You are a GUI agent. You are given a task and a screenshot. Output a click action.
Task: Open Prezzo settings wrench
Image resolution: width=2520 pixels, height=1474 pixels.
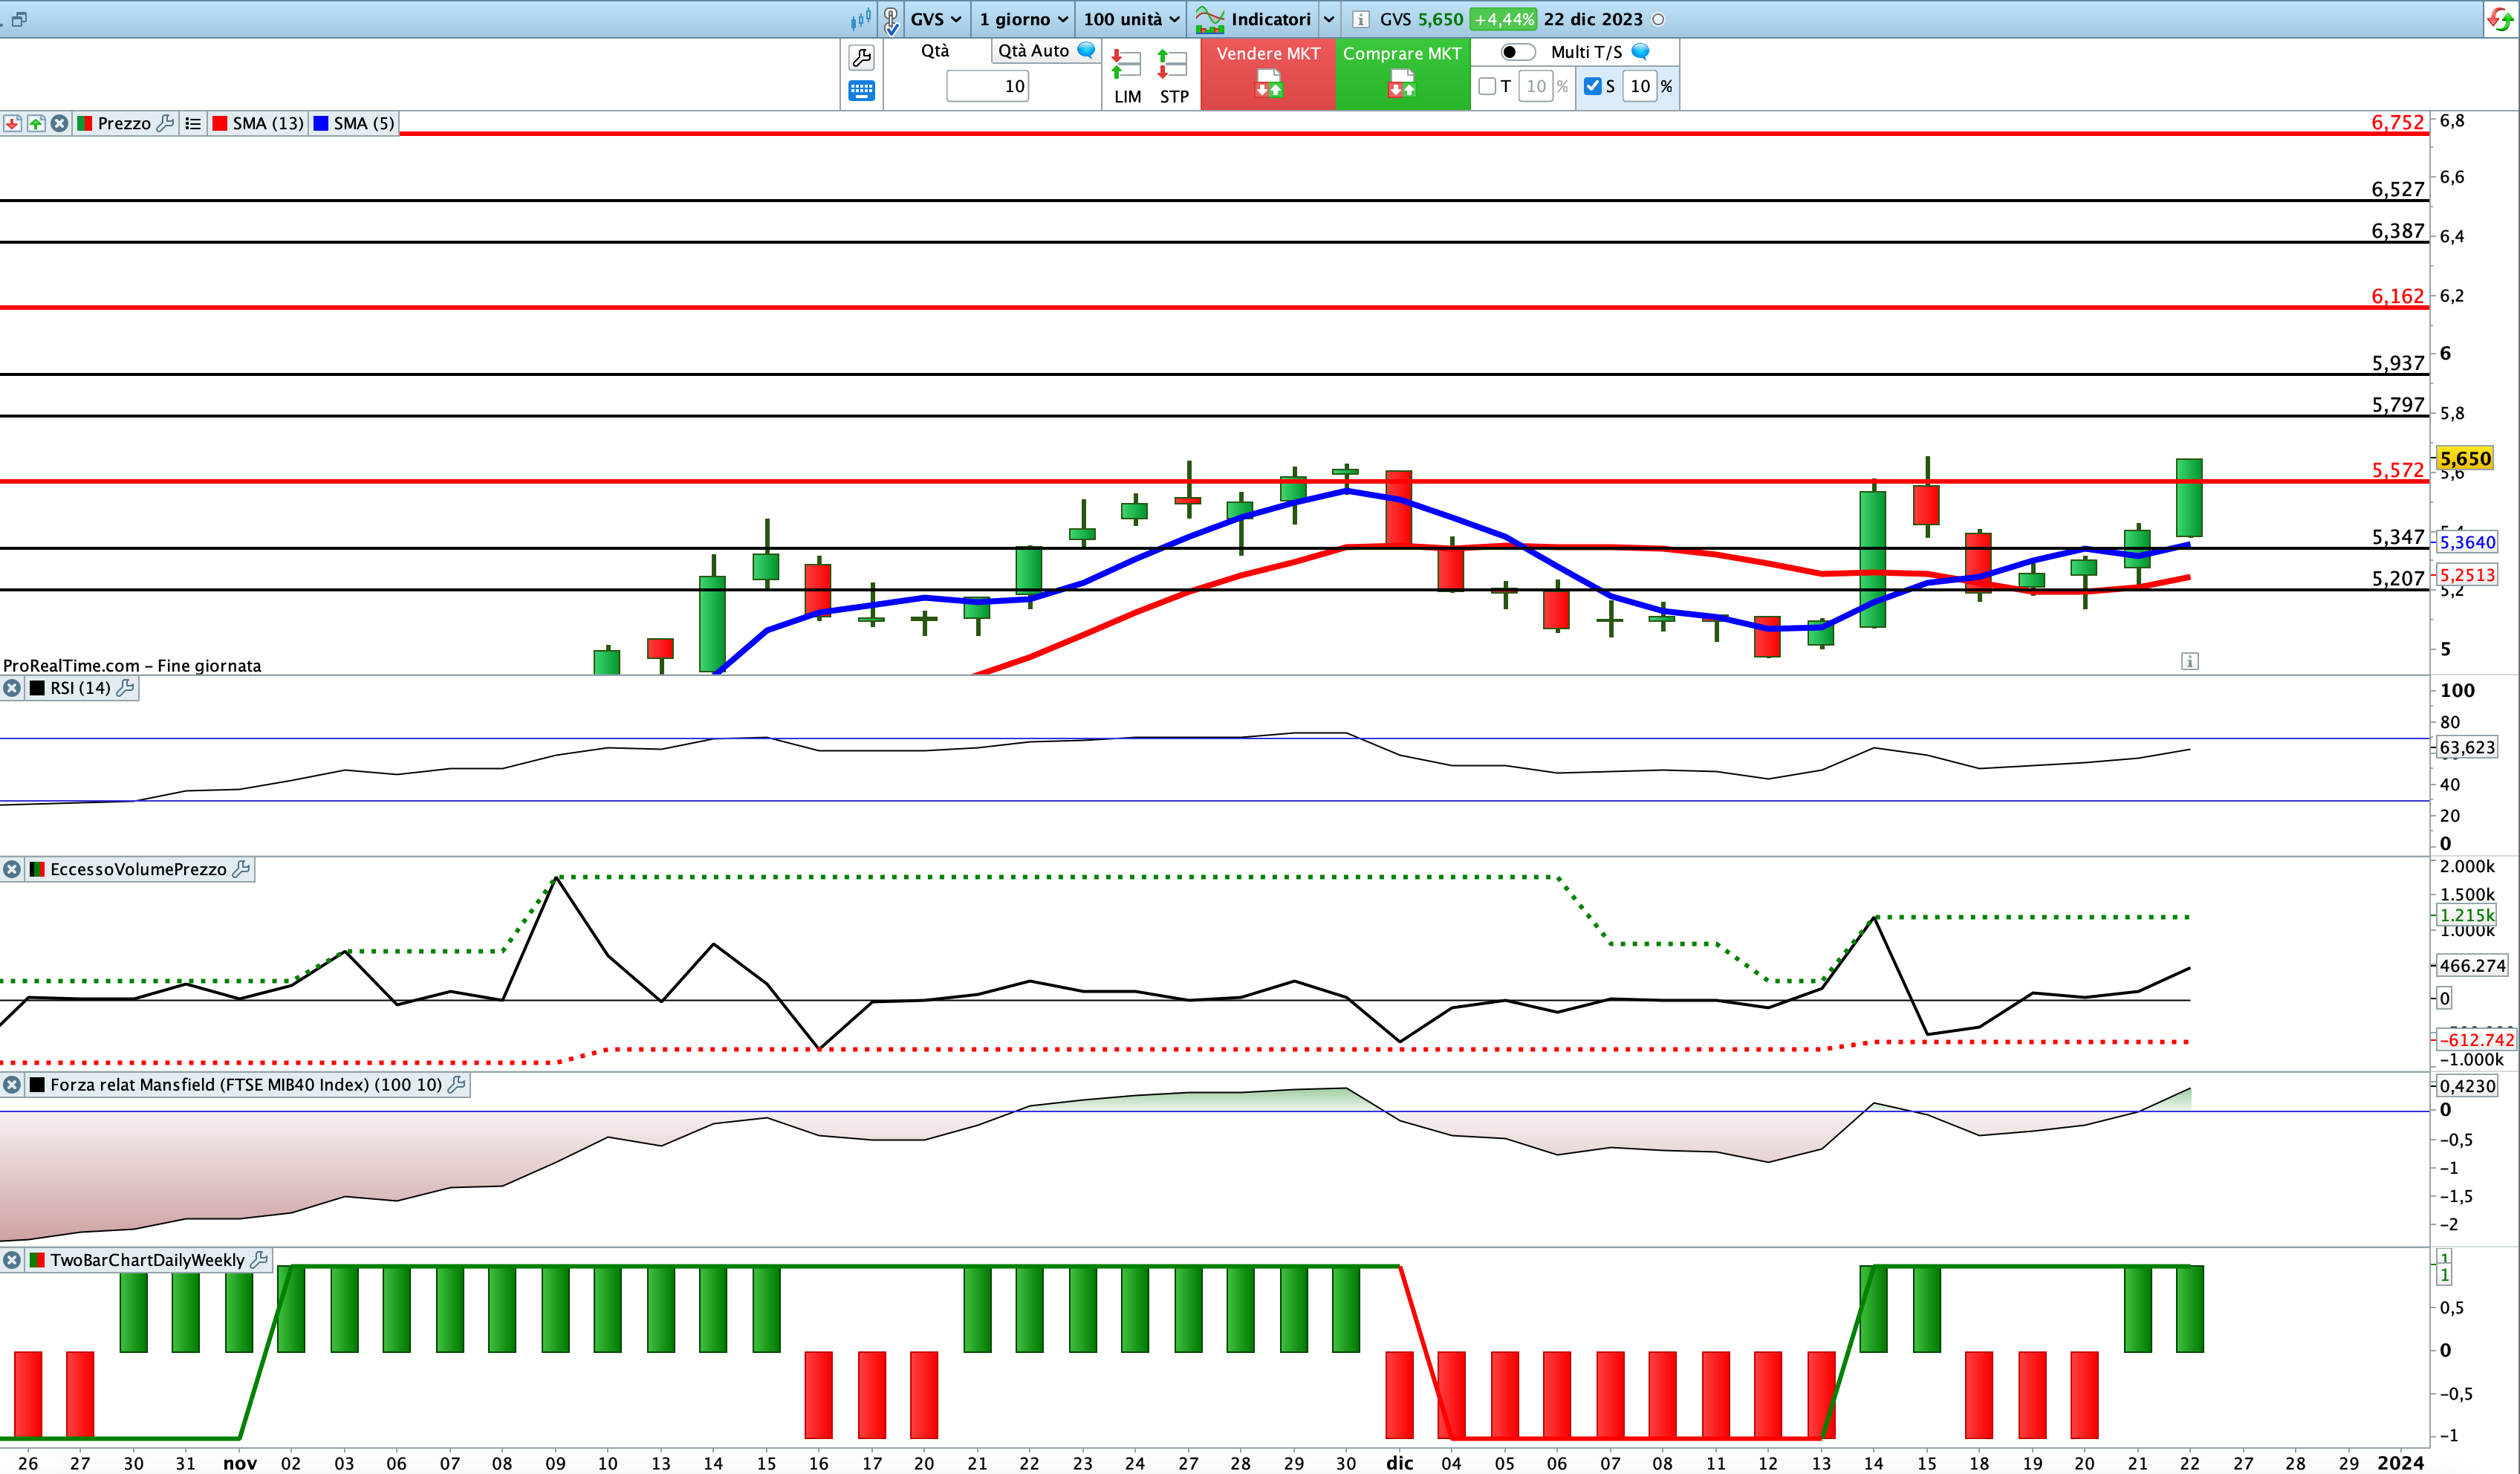point(166,123)
